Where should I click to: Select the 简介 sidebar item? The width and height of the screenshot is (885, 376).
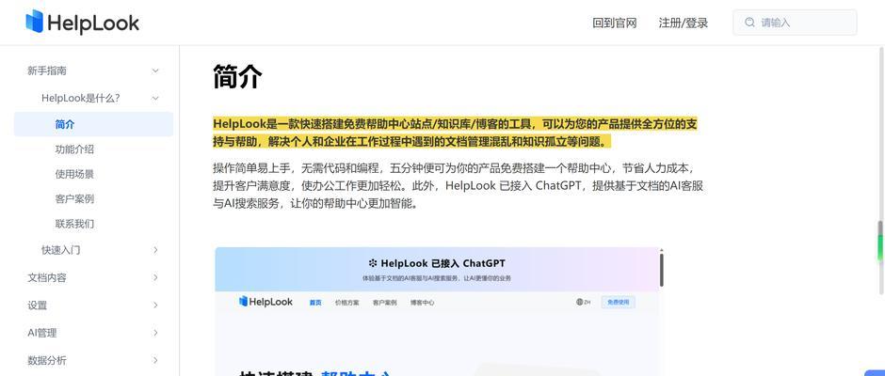(x=94, y=124)
